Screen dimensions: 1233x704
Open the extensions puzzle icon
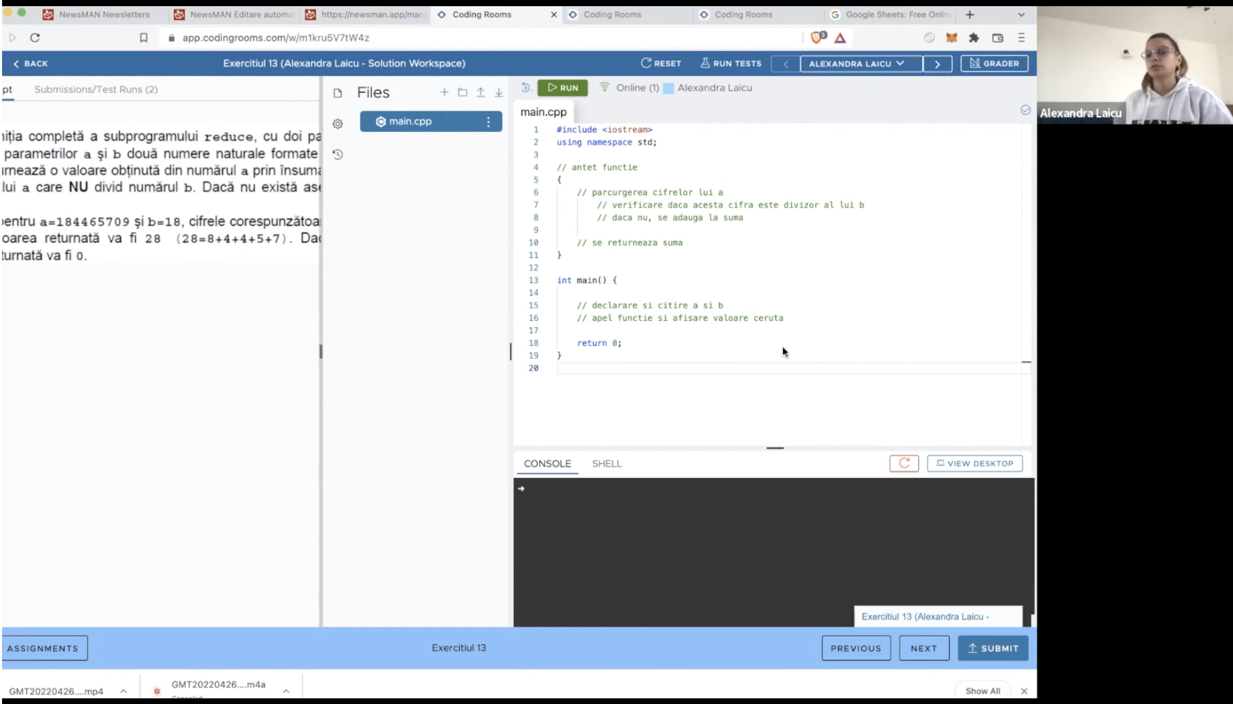pyautogui.click(x=974, y=38)
